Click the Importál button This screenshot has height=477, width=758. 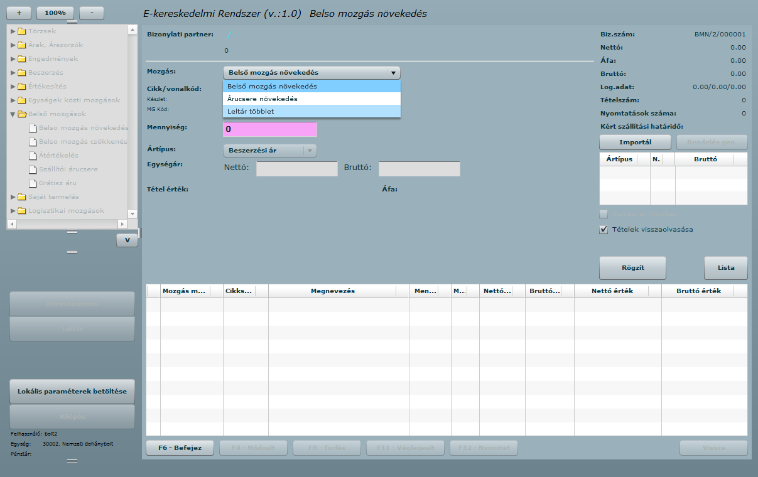coord(636,142)
